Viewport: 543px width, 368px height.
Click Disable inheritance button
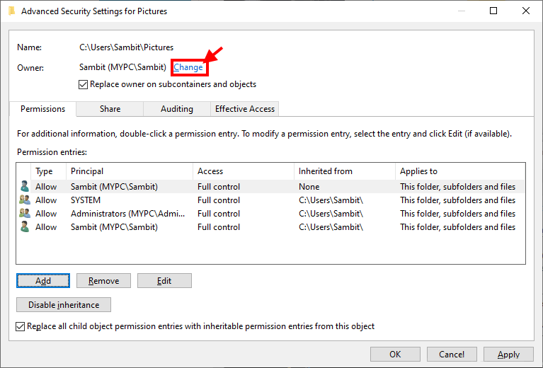point(64,305)
